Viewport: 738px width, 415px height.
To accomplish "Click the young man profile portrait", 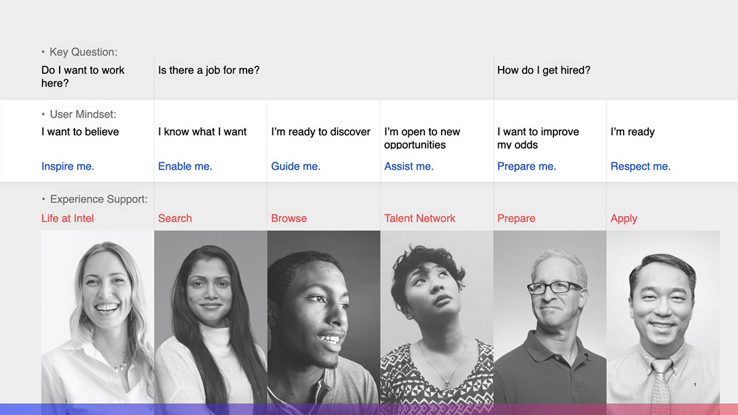I will (324, 317).
